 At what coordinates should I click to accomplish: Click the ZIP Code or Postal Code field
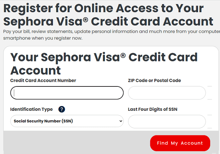167,93
